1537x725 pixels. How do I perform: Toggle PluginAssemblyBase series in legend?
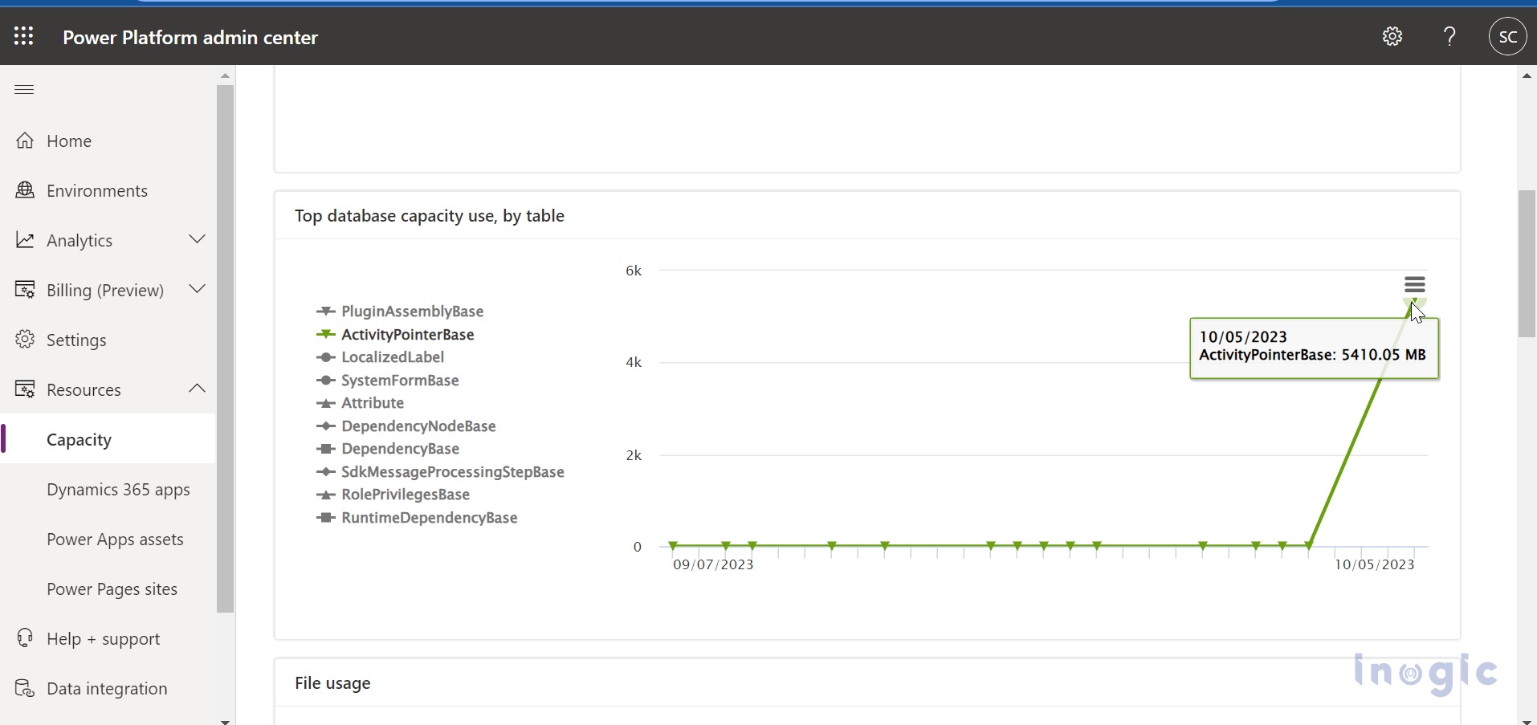(x=400, y=312)
